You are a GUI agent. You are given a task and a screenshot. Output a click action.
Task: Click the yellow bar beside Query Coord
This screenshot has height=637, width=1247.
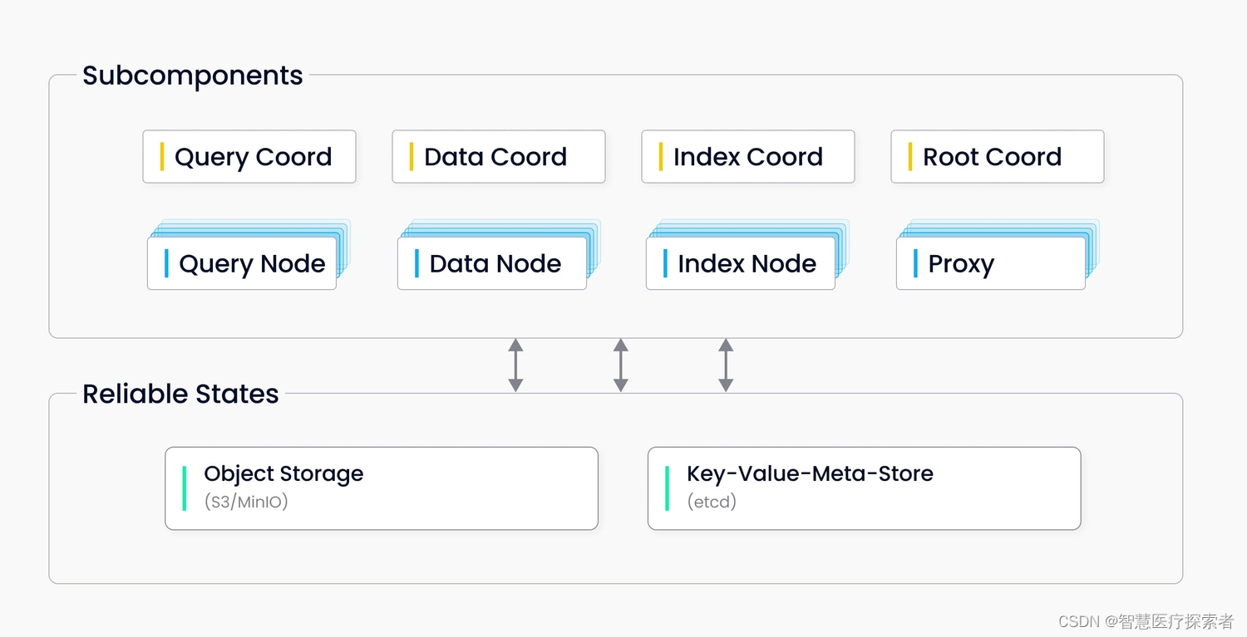(x=163, y=156)
